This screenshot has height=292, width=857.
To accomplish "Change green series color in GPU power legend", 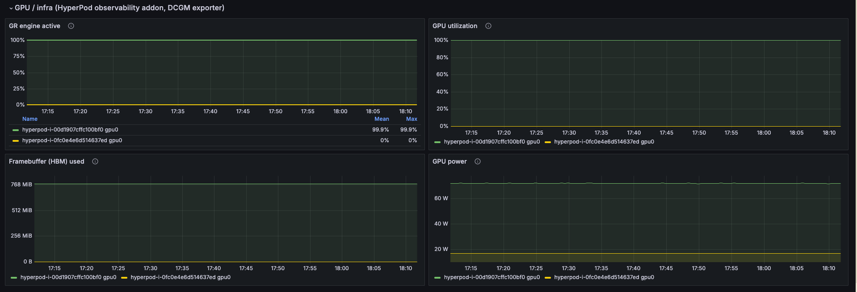I will [437, 278].
